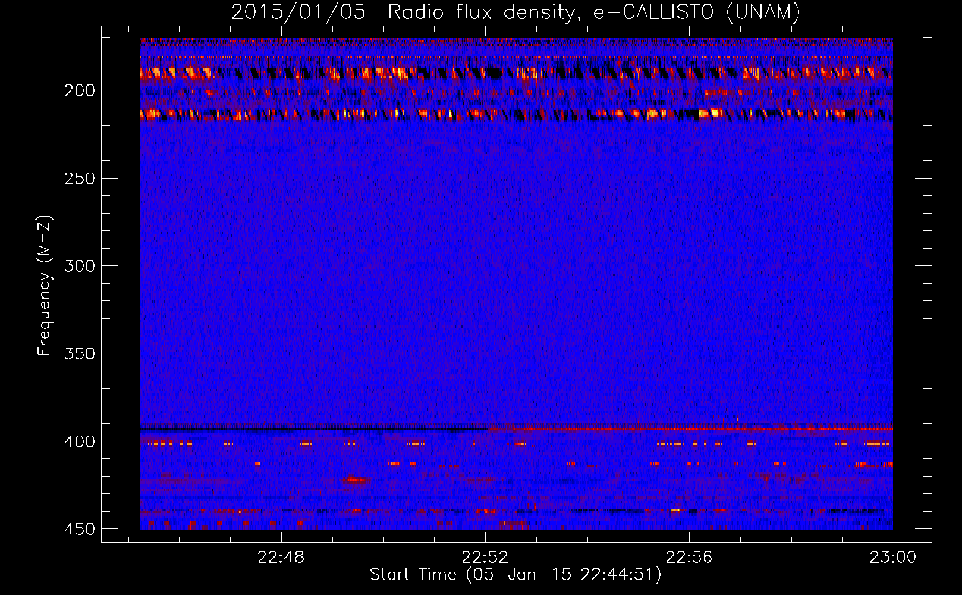
Task: Click the 350 frequency tick label
Action: (79, 353)
